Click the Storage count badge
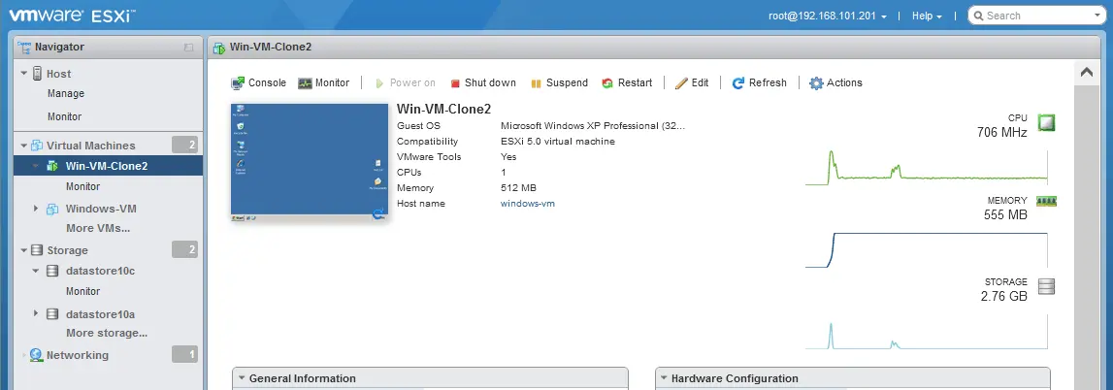 (x=185, y=250)
